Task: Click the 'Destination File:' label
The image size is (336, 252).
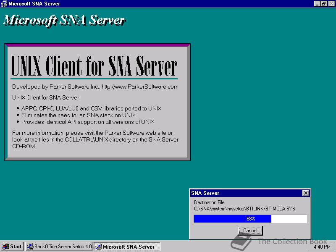Action: point(210,202)
